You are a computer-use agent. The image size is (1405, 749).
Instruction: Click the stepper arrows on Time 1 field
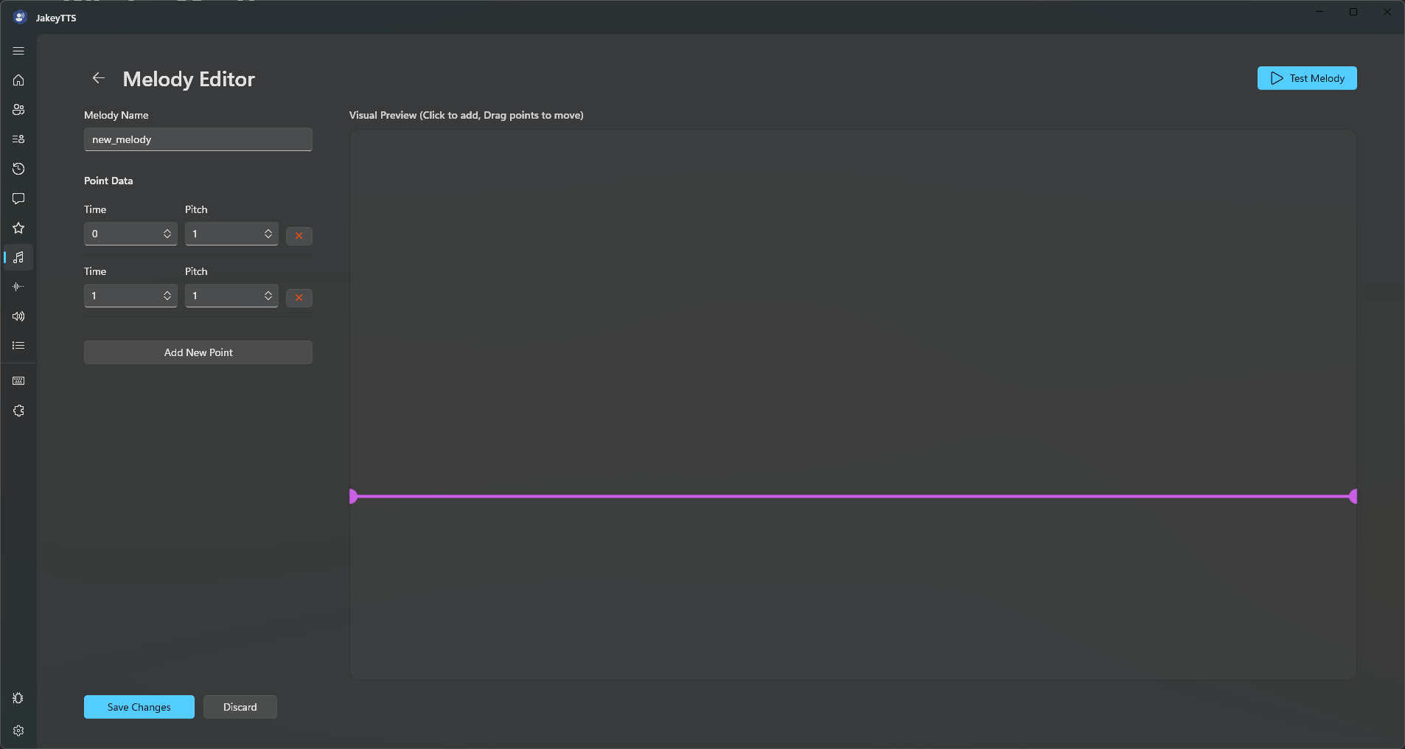167,296
